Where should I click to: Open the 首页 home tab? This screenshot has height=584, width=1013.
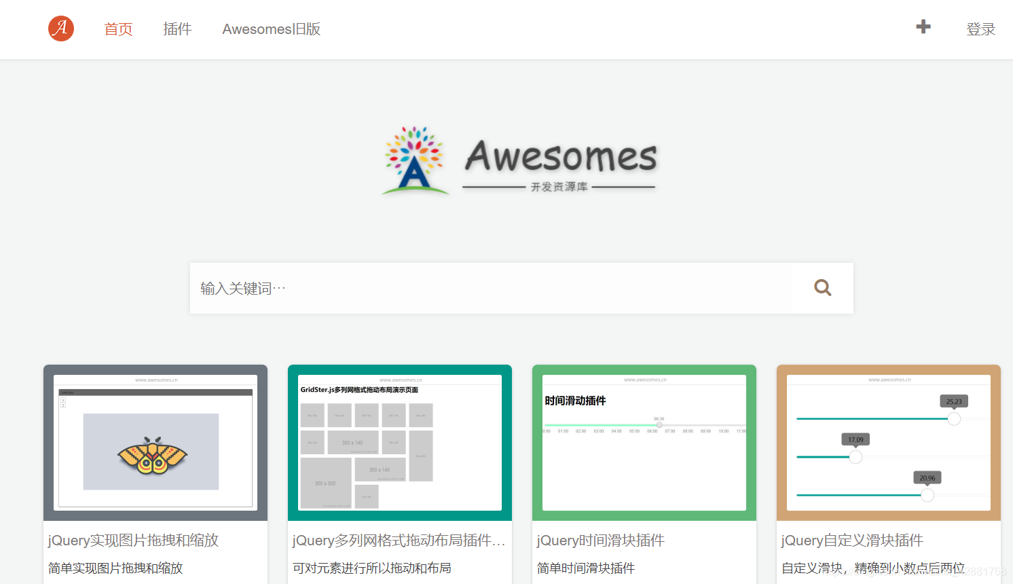[x=118, y=29]
